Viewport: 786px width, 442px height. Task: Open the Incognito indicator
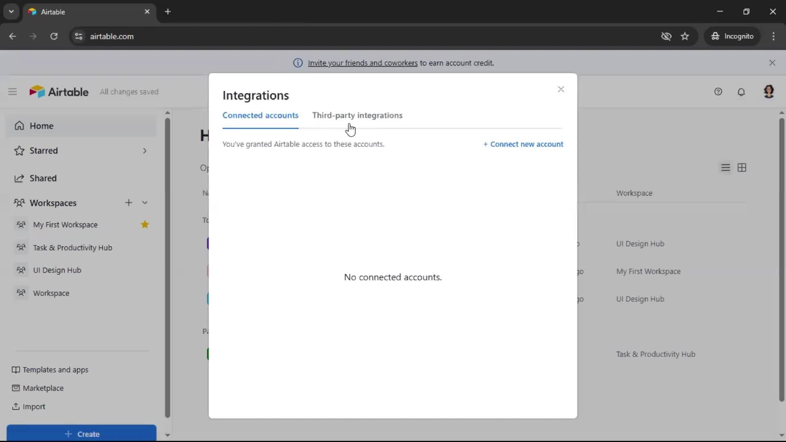(x=732, y=36)
